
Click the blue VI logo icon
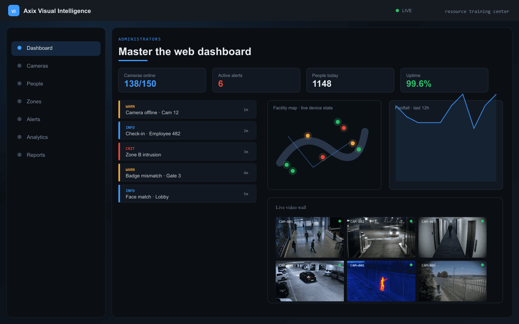(x=14, y=11)
